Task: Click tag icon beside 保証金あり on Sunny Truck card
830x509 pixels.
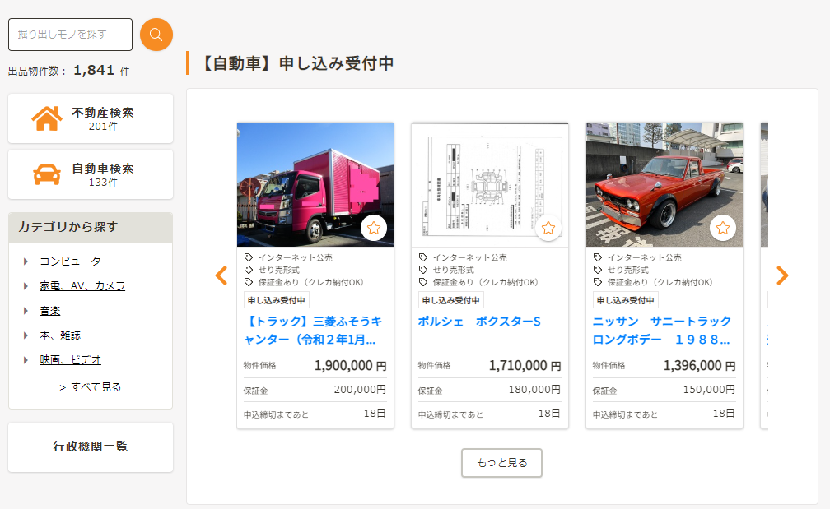Action: 598,282
